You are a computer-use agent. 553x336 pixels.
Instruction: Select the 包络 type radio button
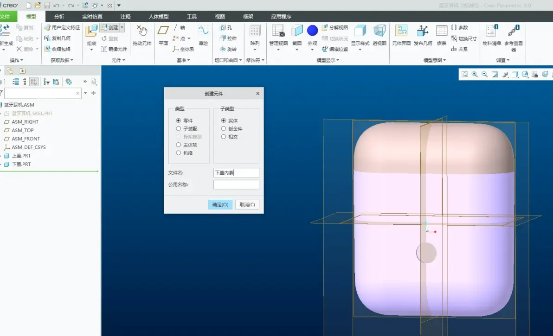(179, 153)
